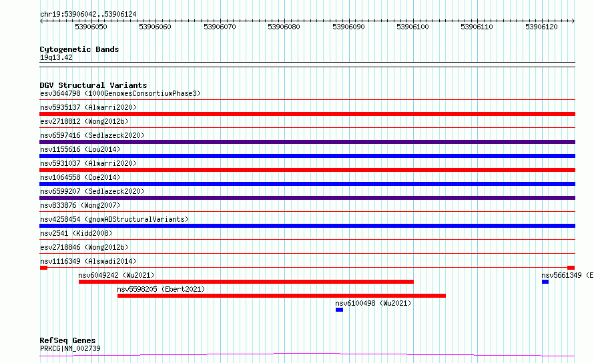Open nsv5598205 (Ebert2021) label
This screenshot has height=363, width=594.
[161, 289]
